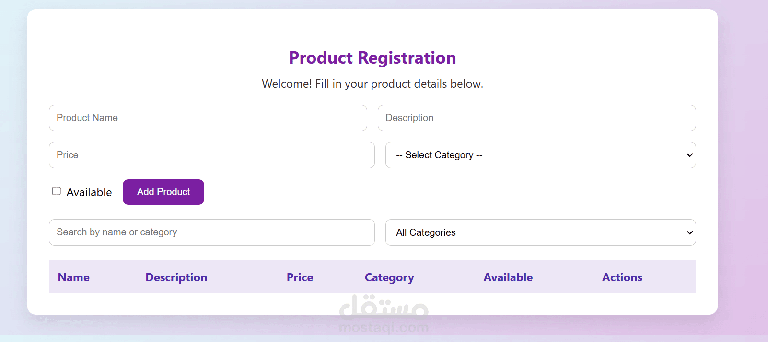Click the Name column header

point(74,277)
